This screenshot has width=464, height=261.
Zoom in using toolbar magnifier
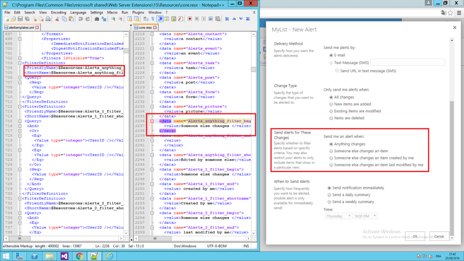pos(113,19)
